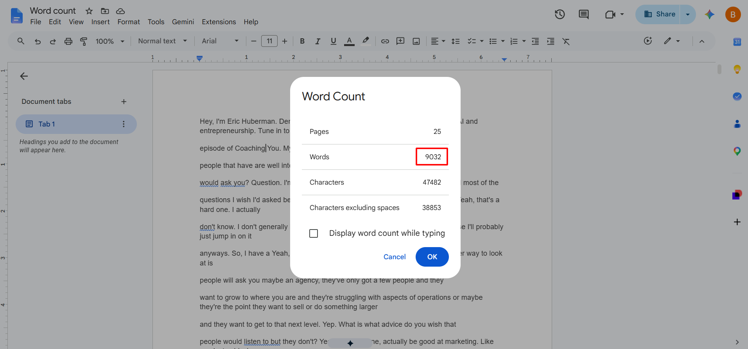Click the search menus magnifier icon

pyautogui.click(x=21, y=41)
